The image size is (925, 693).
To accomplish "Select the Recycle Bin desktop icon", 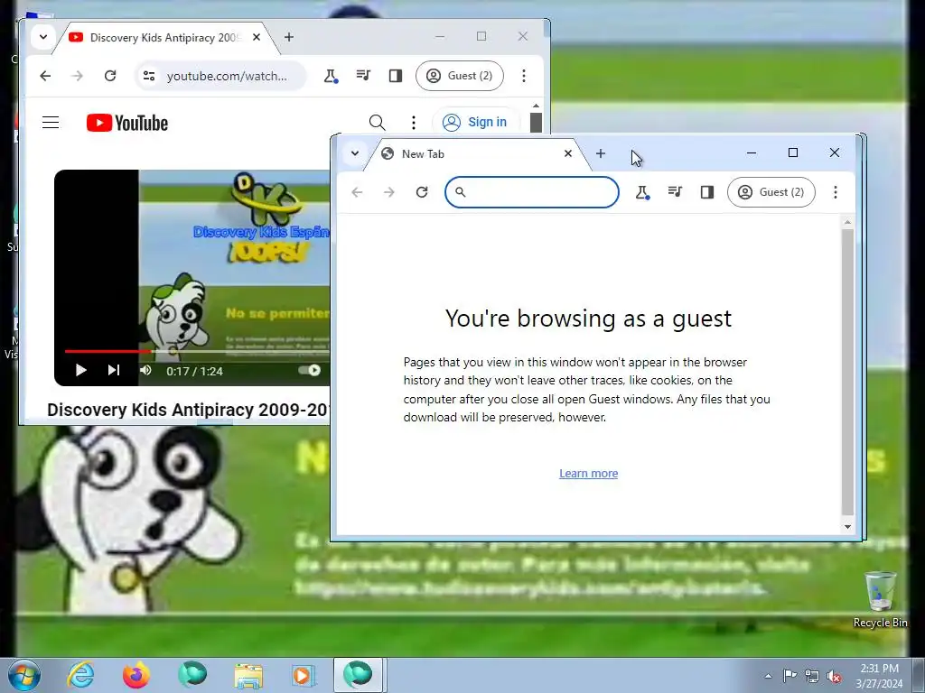I will [x=880, y=599].
